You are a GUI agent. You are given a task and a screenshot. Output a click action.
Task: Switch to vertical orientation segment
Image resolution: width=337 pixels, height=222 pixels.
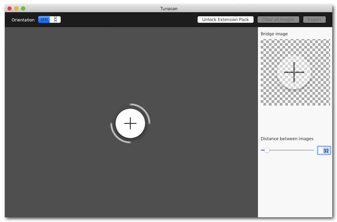(x=55, y=19)
